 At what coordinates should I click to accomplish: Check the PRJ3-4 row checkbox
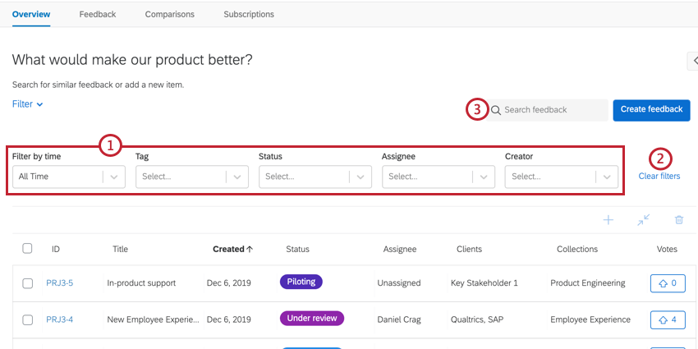[27, 319]
